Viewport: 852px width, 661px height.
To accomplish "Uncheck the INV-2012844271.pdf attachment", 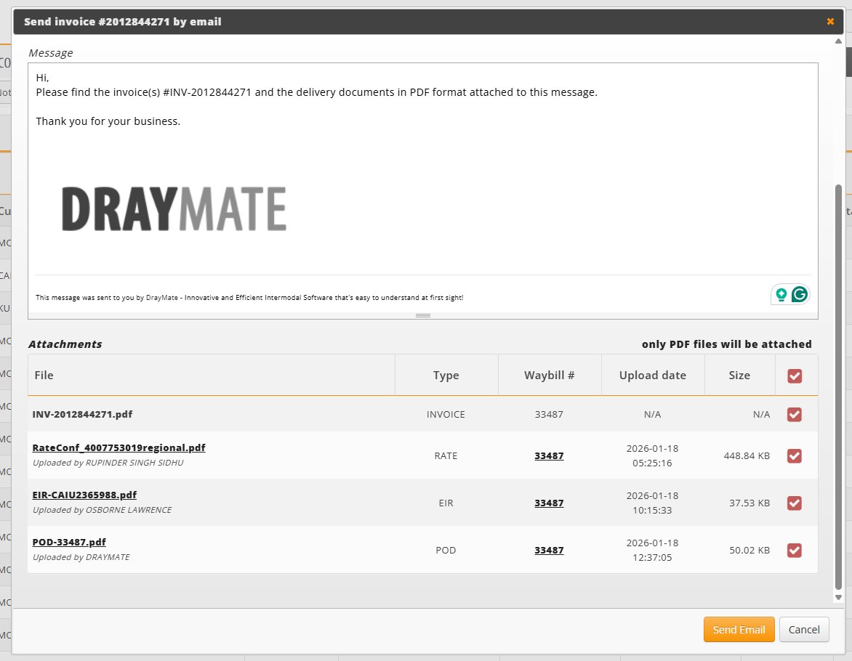I will click(794, 414).
